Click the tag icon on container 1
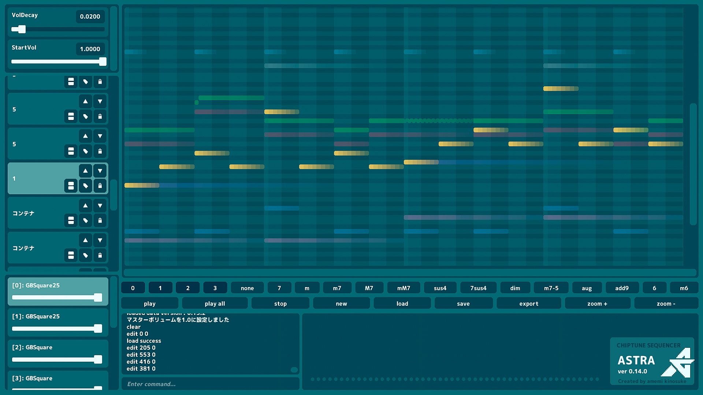This screenshot has height=395, width=703. tap(85, 186)
